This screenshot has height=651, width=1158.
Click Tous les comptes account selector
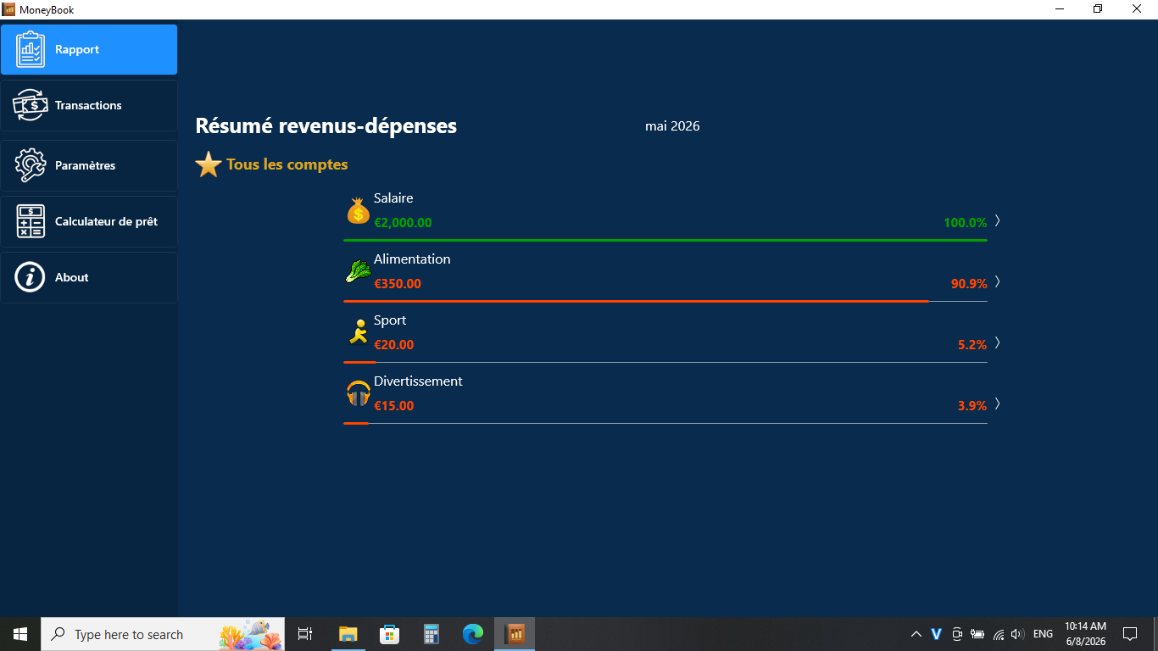click(x=287, y=164)
